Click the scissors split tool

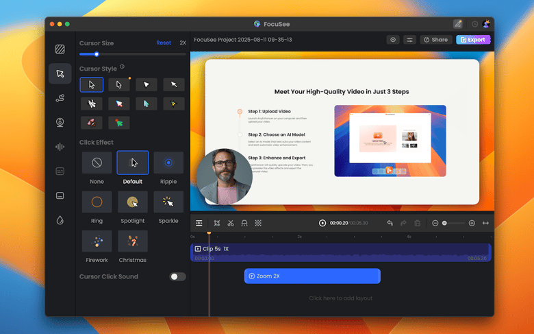[x=231, y=223]
